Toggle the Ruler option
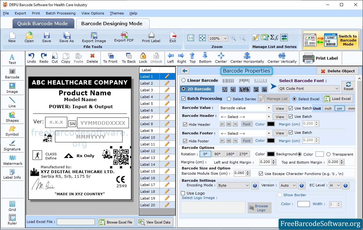 (12, 220)
